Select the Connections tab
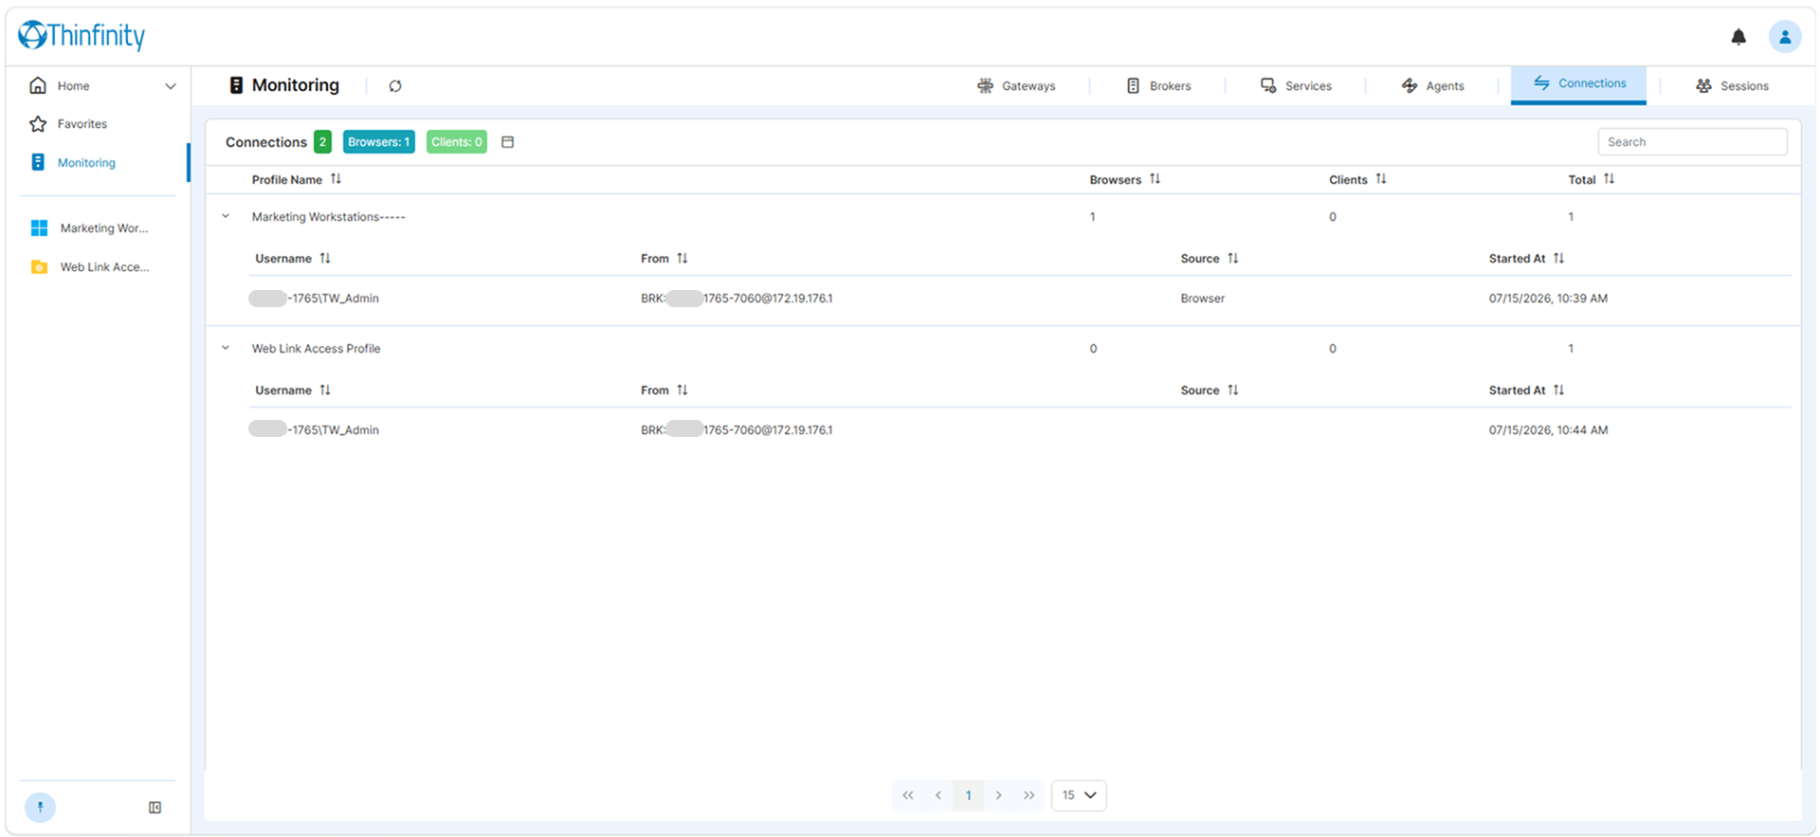Viewport: 1820px width, 837px height. pyautogui.click(x=1579, y=84)
